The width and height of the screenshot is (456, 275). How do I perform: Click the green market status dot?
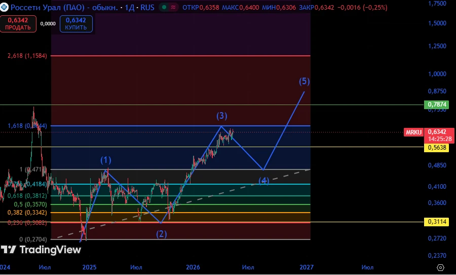pos(164,7)
